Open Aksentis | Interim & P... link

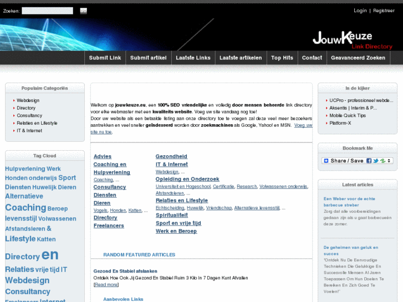353,108
